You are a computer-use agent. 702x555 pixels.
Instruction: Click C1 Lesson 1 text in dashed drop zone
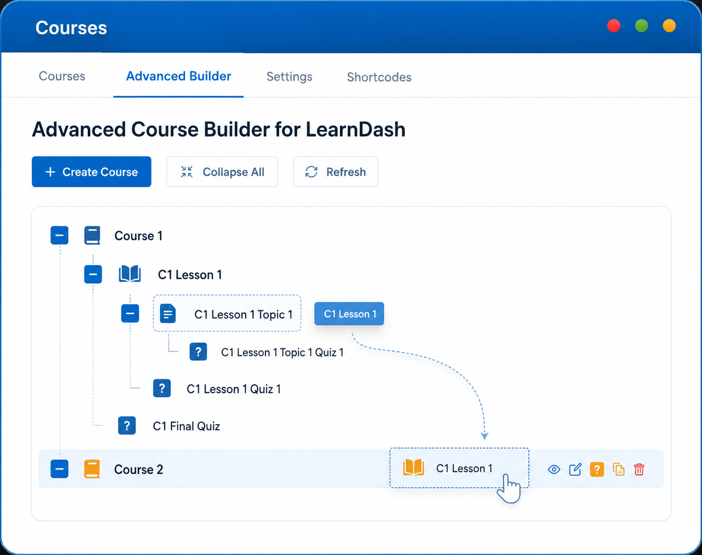point(464,468)
